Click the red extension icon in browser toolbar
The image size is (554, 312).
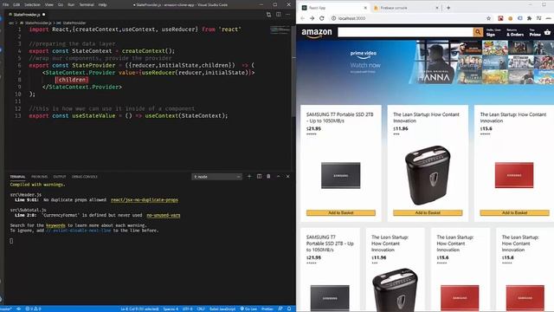click(500, 18)
